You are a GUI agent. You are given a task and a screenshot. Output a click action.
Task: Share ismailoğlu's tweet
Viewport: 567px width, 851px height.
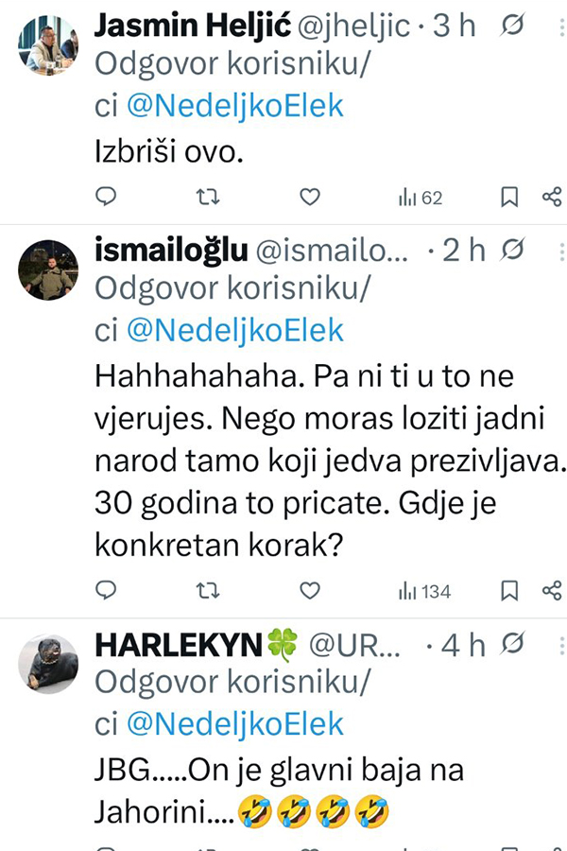point(552,591)
